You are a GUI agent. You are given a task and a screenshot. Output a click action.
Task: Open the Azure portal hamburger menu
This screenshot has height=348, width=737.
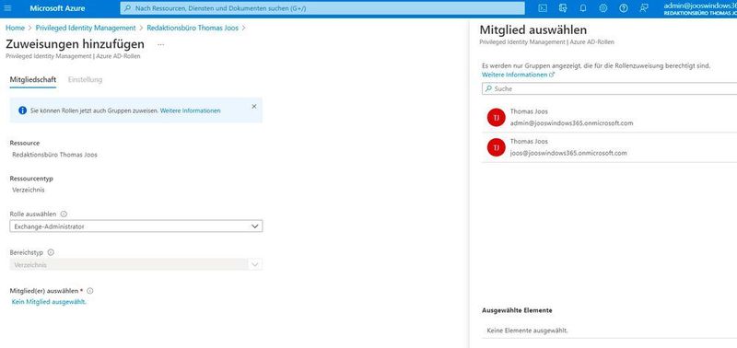pyautogui.click(x=7, y=8)
